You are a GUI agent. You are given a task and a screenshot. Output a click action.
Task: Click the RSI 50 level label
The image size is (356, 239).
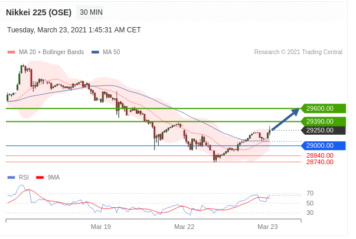(x=310, y=203)
